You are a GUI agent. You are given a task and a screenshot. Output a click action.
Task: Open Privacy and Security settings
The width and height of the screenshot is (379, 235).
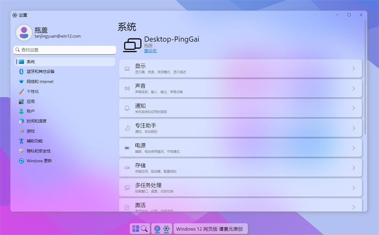pos(38,151)
